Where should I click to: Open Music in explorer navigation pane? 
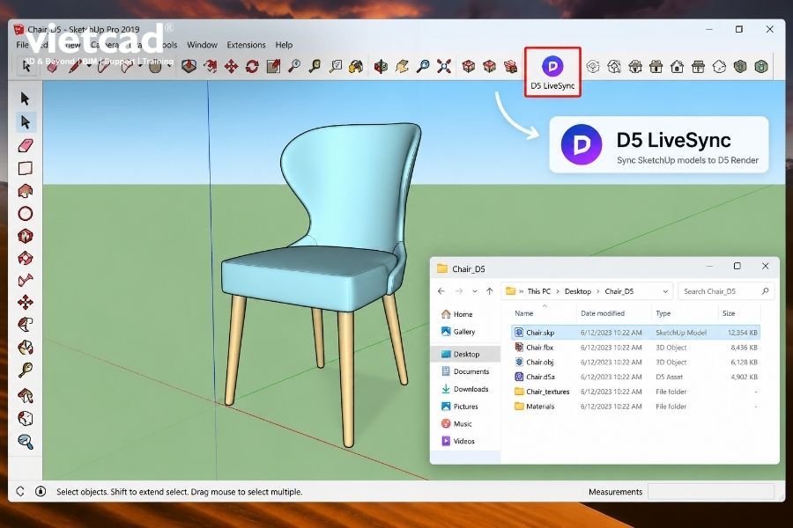click(456, 423)
